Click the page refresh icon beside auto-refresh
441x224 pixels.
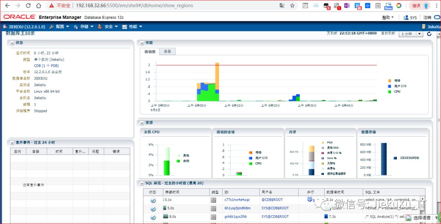click(x=429, y=34)
